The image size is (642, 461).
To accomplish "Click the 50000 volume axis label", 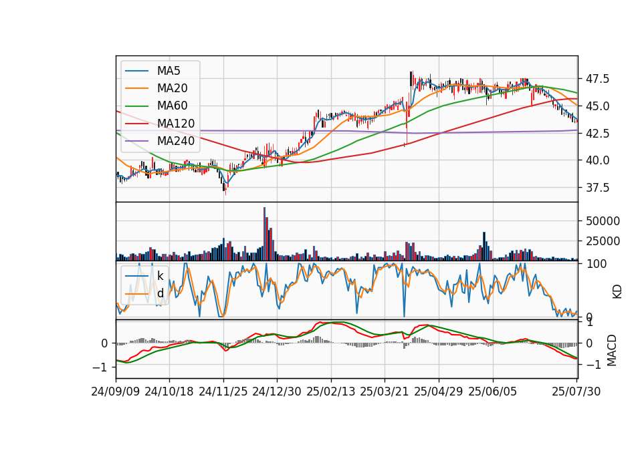I will point(603,221).
